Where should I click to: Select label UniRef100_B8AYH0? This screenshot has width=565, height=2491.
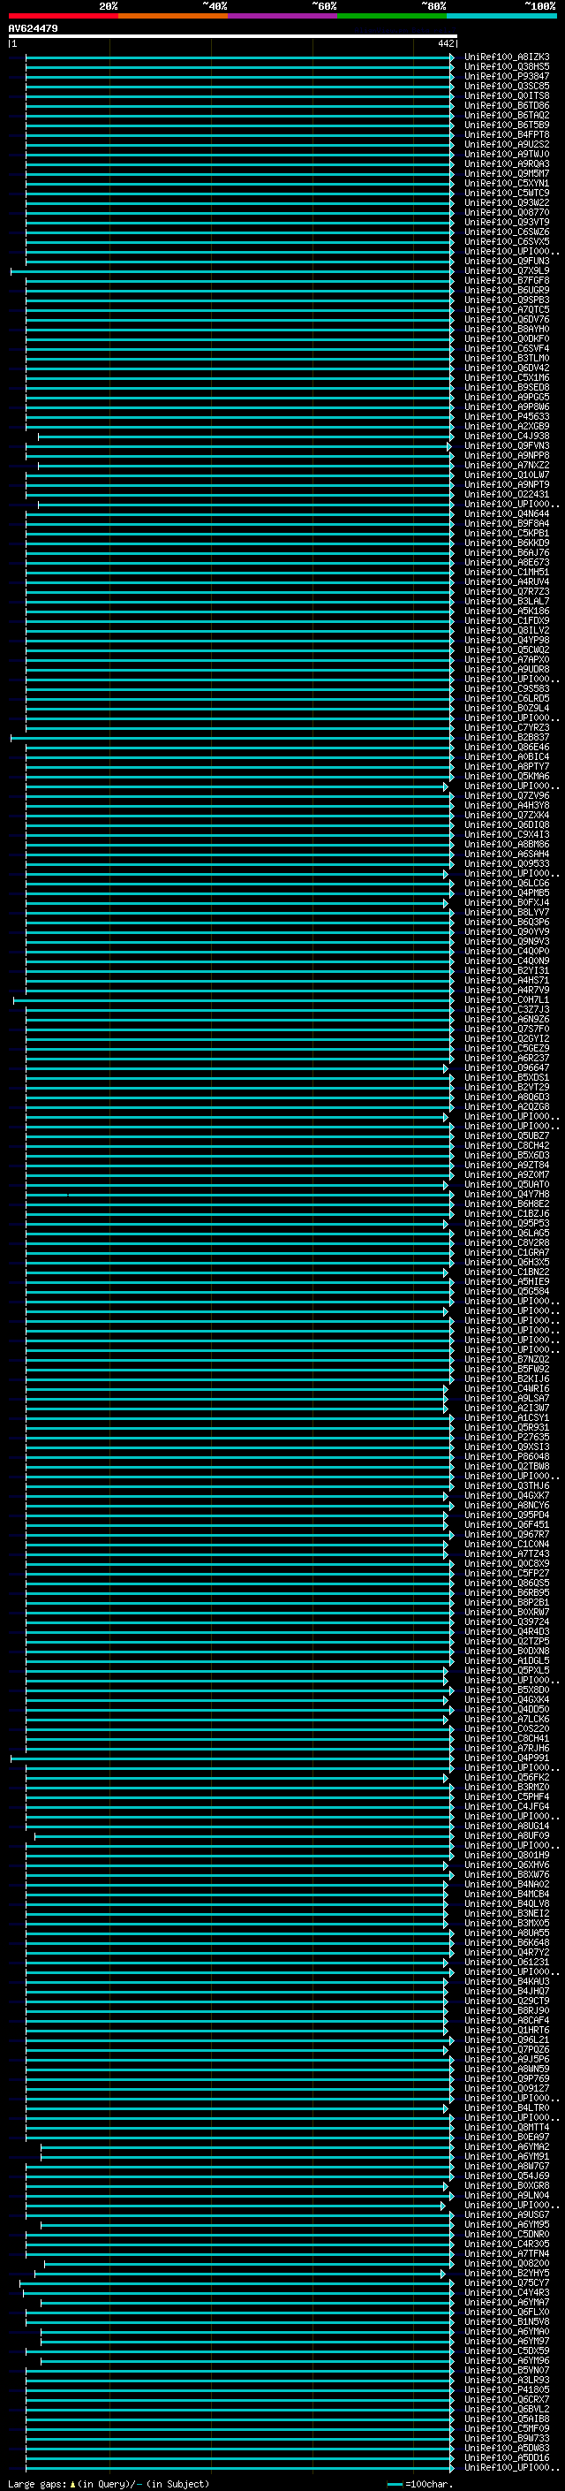(507, 329)
